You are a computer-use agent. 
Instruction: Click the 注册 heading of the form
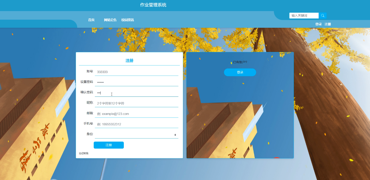tap(129, 61)
